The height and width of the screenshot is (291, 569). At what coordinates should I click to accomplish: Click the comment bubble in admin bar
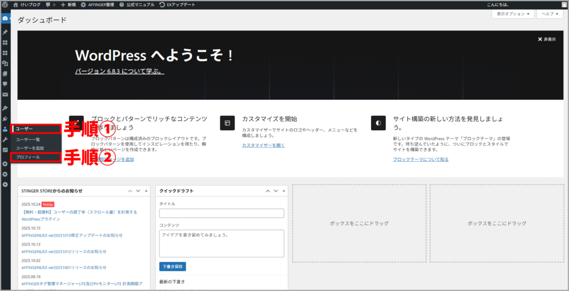[x=49, y=4]
